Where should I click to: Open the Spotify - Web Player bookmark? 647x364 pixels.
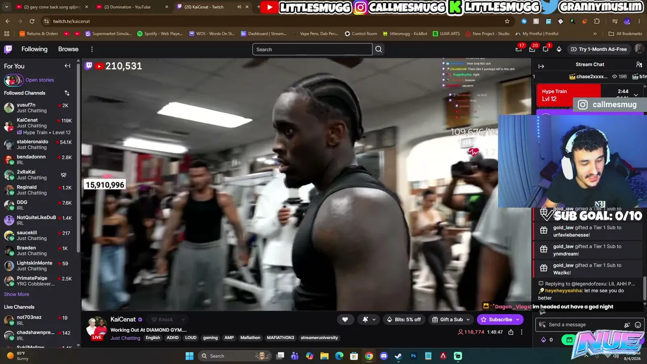pyautogui.click(x=160, y=34)
